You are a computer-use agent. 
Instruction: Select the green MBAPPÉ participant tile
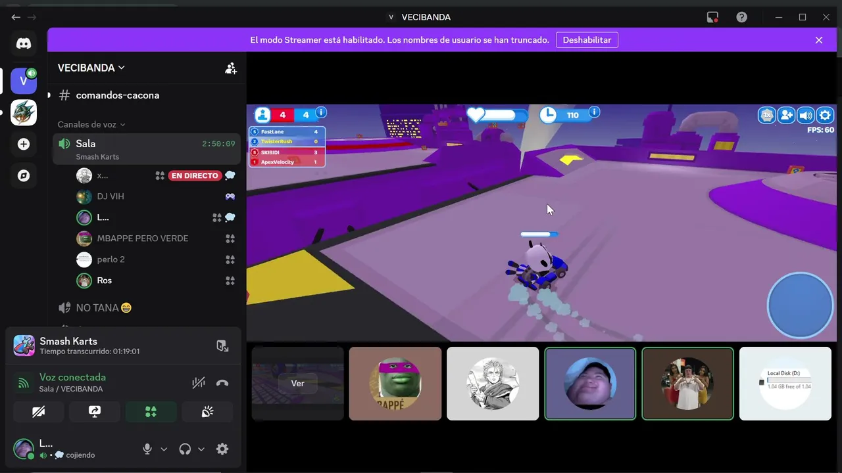pyautogui.click(x=395, y=384)
